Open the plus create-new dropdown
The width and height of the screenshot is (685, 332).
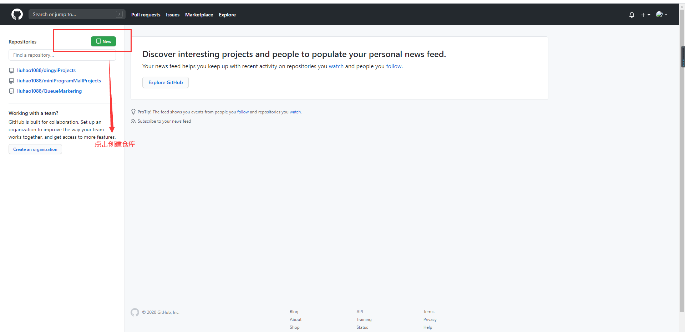coord(645,15)
